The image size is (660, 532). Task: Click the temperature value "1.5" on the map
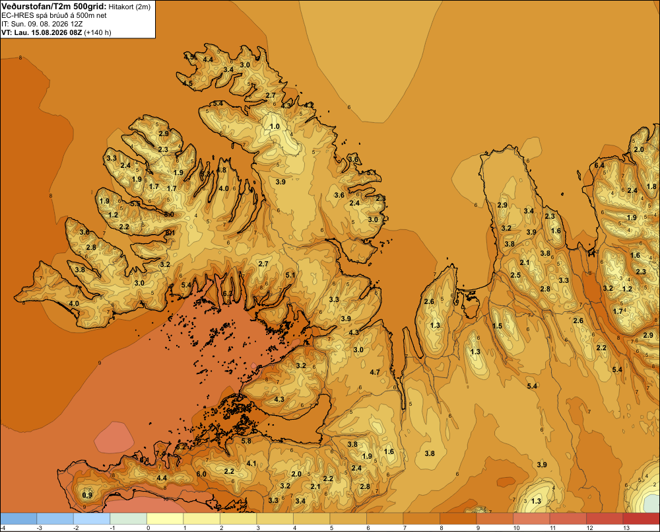[x=498, y=326]
